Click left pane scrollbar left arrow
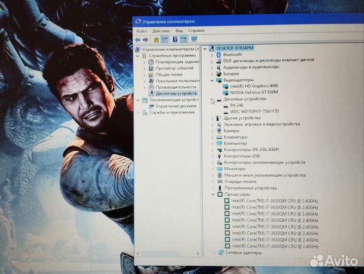Image resolution: width=364 pixels, height=274 pixels. click(x=138, y=253)
